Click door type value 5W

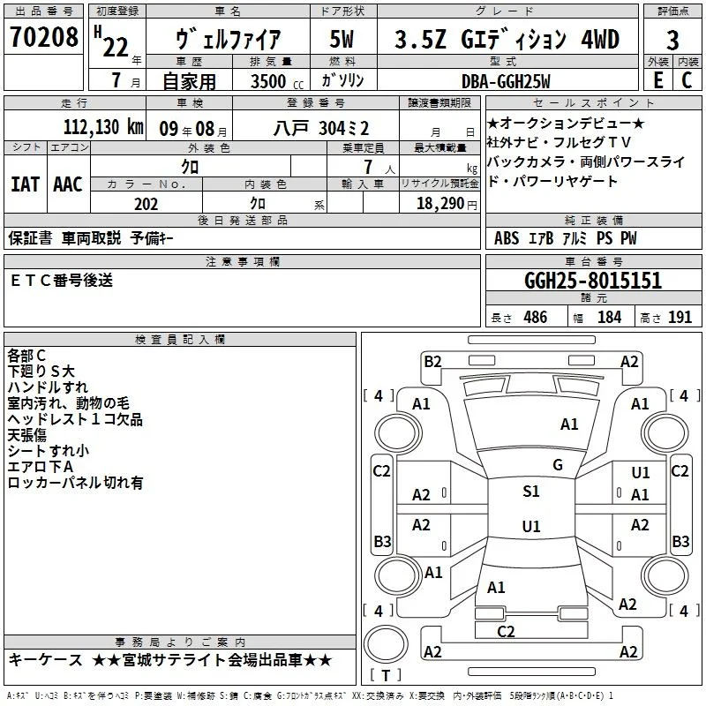click(x=342, y=39)
